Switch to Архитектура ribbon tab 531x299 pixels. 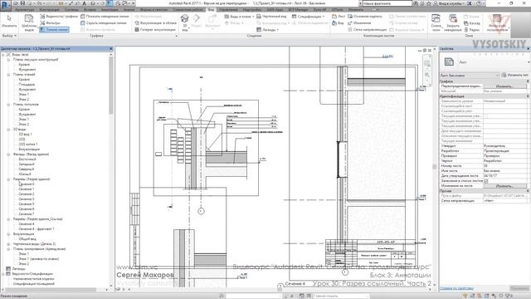(x=24, y=10)
